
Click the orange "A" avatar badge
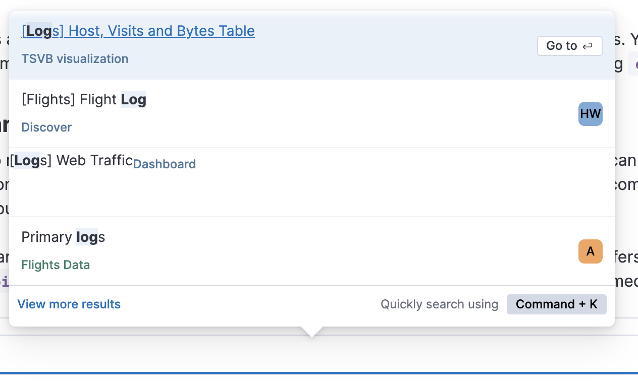(590, 251)
